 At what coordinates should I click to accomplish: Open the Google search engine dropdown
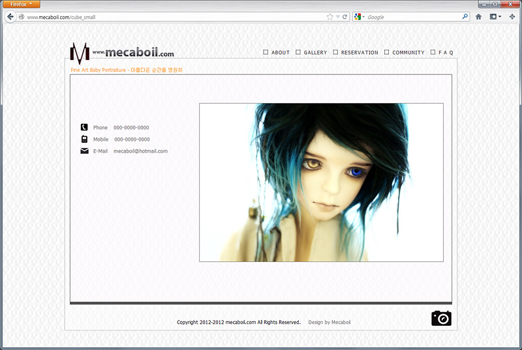click(360, 16)
